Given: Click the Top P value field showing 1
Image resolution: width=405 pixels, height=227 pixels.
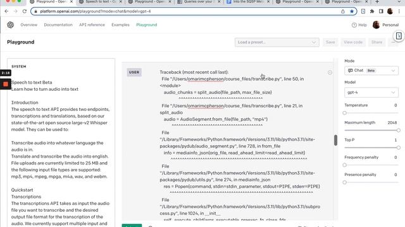Looking at the screenshot, I should pos(396,140).
